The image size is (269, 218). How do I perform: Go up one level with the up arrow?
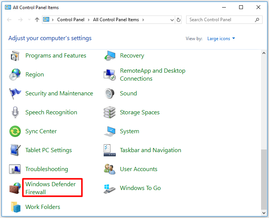(x=37, y=20)
